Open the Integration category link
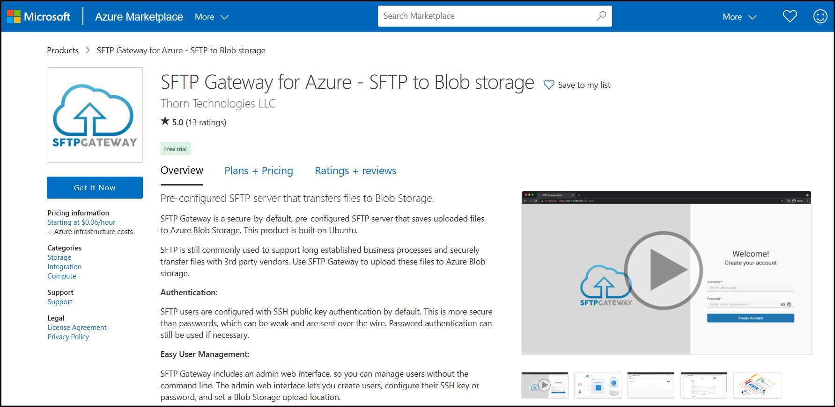Image resolution: width=835 pixels, height=407 pixels. pos(65,267)
